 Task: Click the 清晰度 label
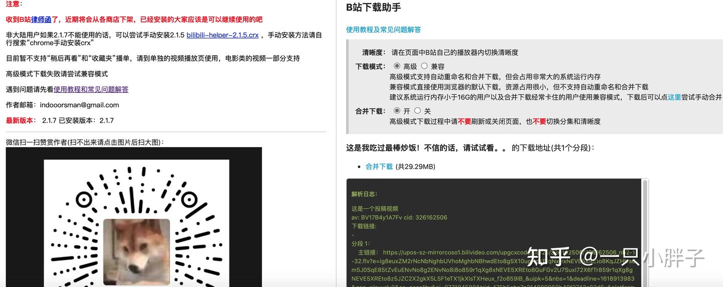click(374, 52)
